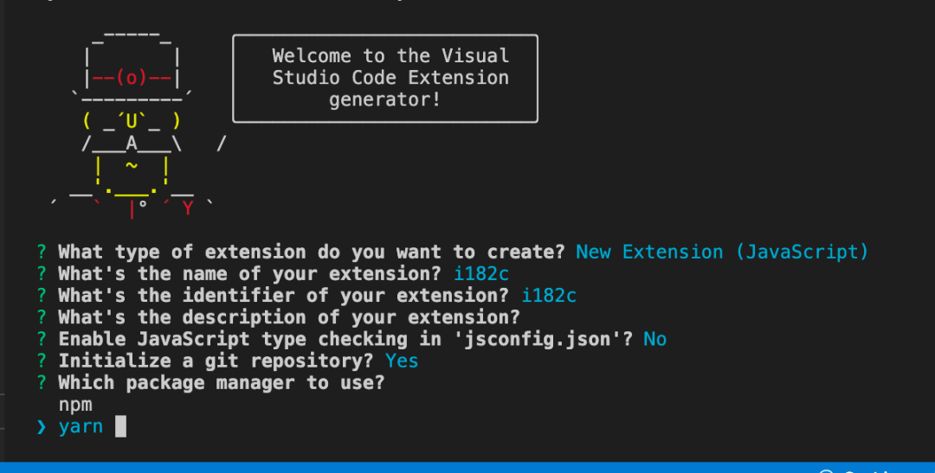Click the 'What's the description of your extension?' line
Screen dimensions: 935x473
coord(288,317)
